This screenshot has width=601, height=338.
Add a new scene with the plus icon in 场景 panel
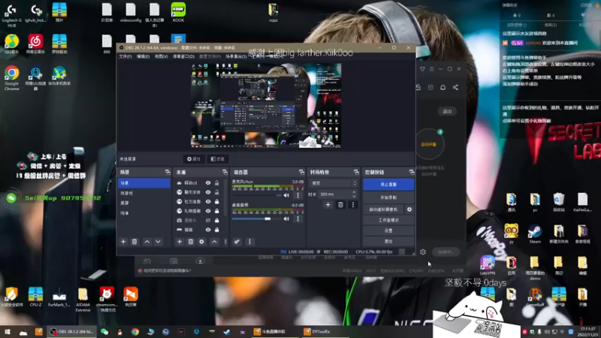coord(123,242)
